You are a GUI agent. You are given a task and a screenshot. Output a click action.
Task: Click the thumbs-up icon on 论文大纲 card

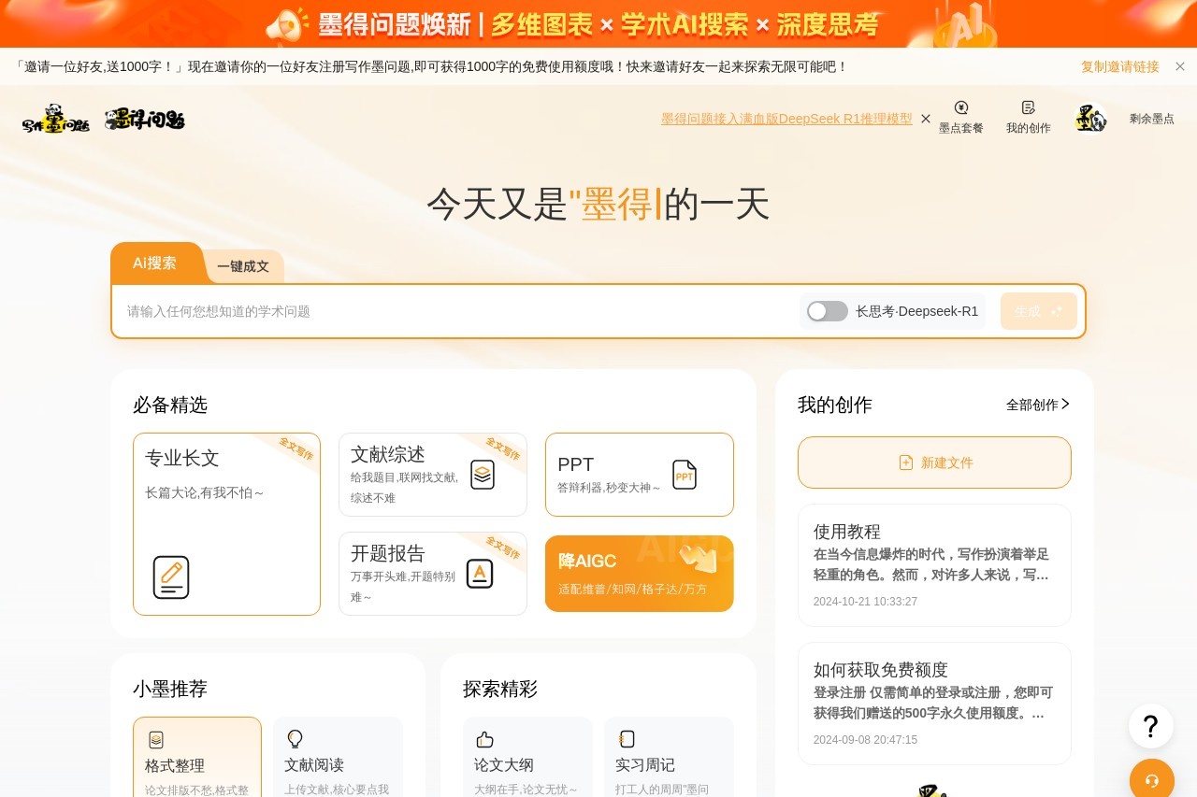(x=484, y=738)
